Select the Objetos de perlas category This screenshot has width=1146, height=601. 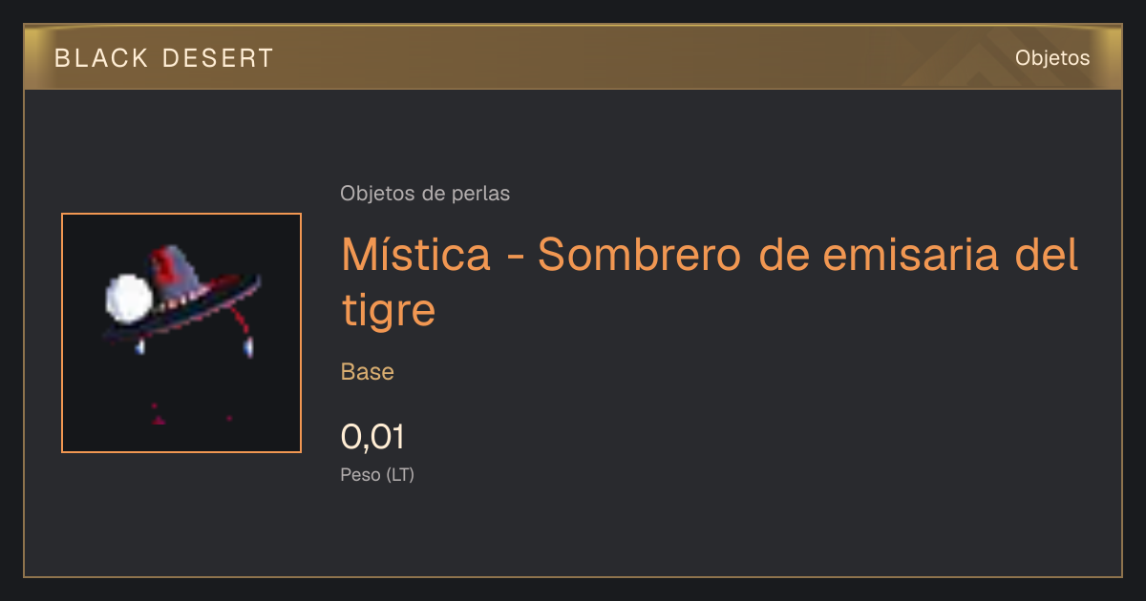tap(425, 194)
